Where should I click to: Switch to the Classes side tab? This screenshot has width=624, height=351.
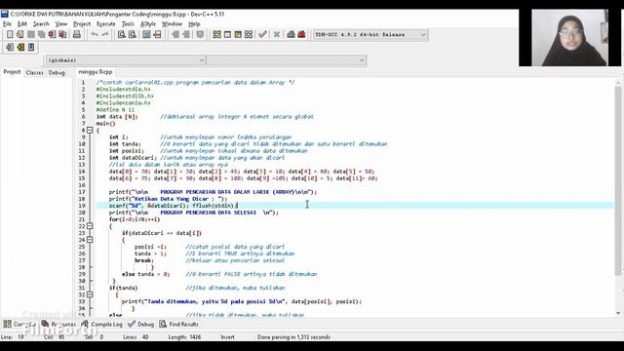[35, 72]
